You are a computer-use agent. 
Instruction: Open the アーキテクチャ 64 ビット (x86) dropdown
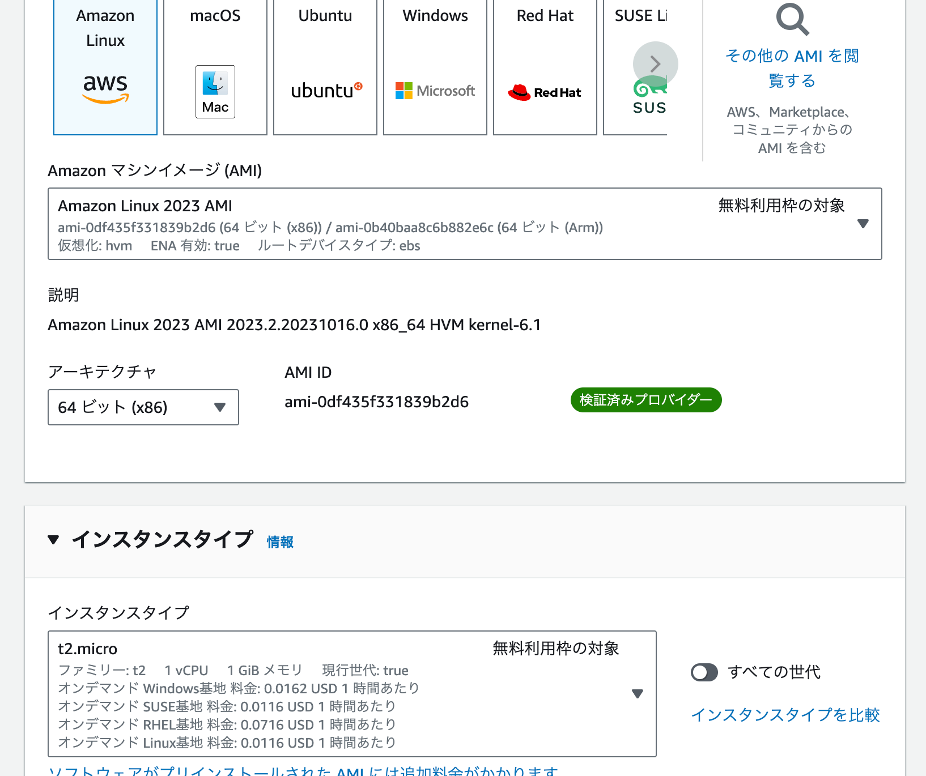pos(143,407)
